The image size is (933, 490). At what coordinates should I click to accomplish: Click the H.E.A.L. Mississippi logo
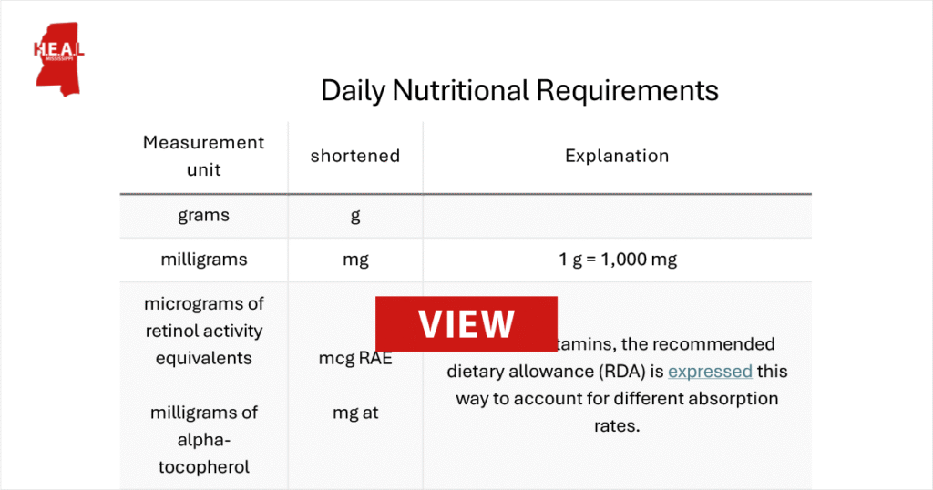pos(58,59)
